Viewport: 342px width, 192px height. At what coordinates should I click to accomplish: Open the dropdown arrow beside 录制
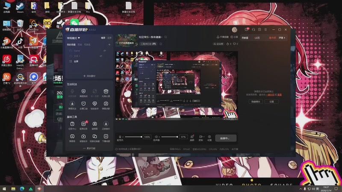pyautogui.click(x=204, y=137)
